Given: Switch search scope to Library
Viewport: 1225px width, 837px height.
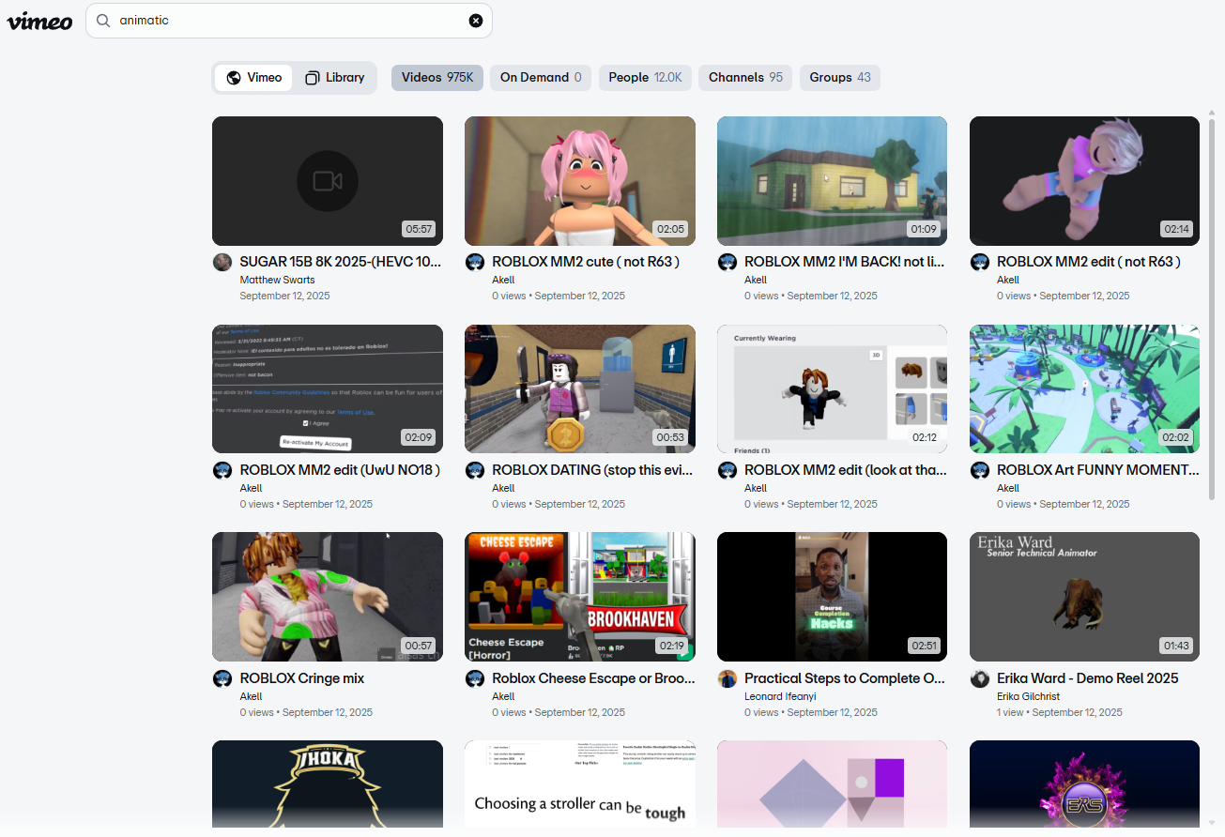Looking at the screenshot, I should [334, 78].
